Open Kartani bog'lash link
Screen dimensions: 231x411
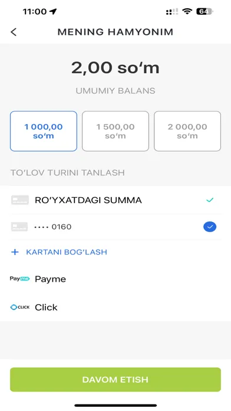(67, 252)
